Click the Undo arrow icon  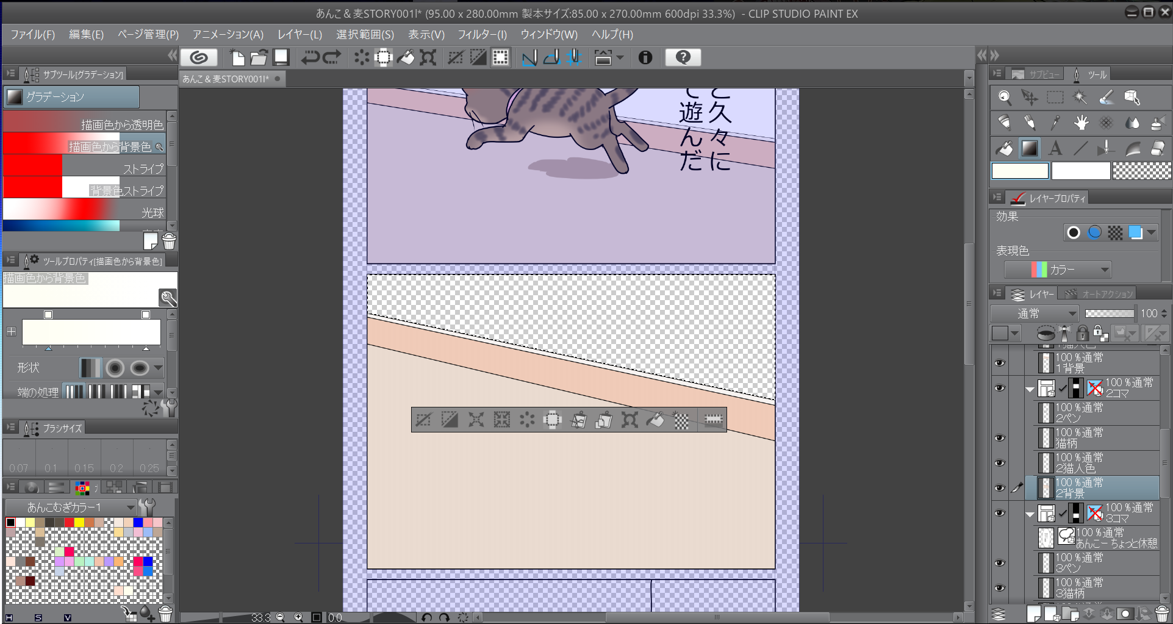point(310,57)
